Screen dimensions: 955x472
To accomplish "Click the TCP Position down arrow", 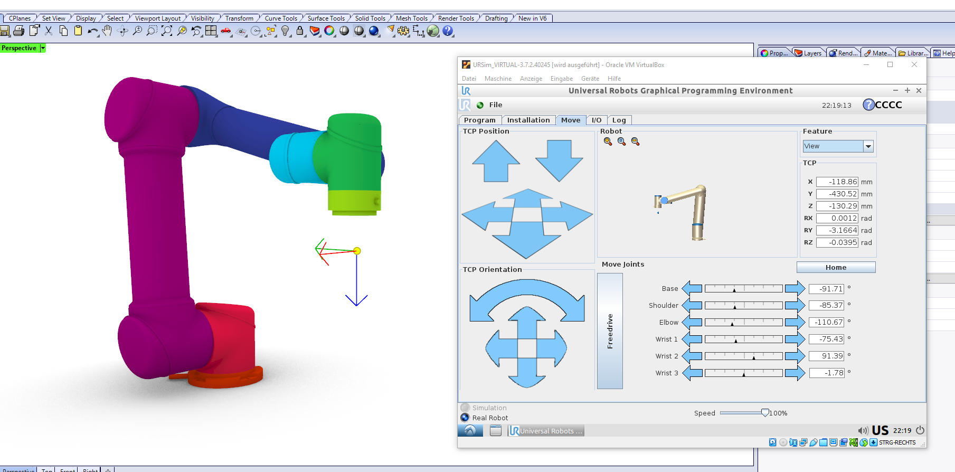I will tap(559, 161).
